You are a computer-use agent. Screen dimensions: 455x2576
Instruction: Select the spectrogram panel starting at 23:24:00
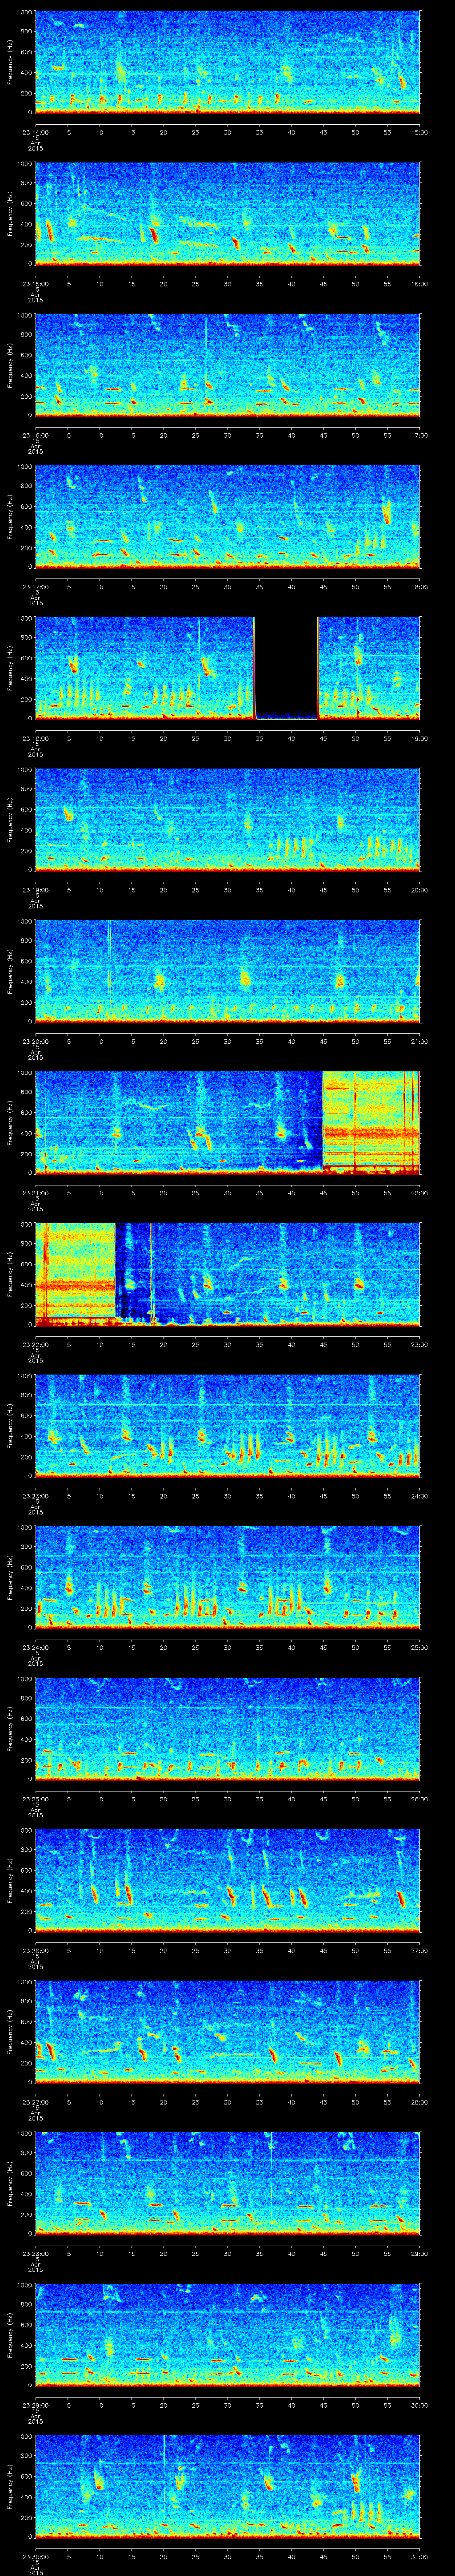tap(228, 1577)
